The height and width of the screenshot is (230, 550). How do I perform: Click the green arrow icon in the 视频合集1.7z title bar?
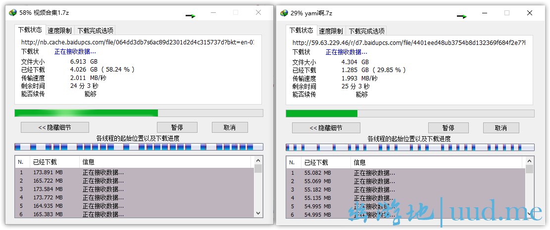191,16
